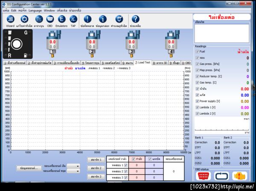Image resolution: width=256 pixels, height=191 pixels.
Task: Click the red not-connected status label
Action: (221, 17)
